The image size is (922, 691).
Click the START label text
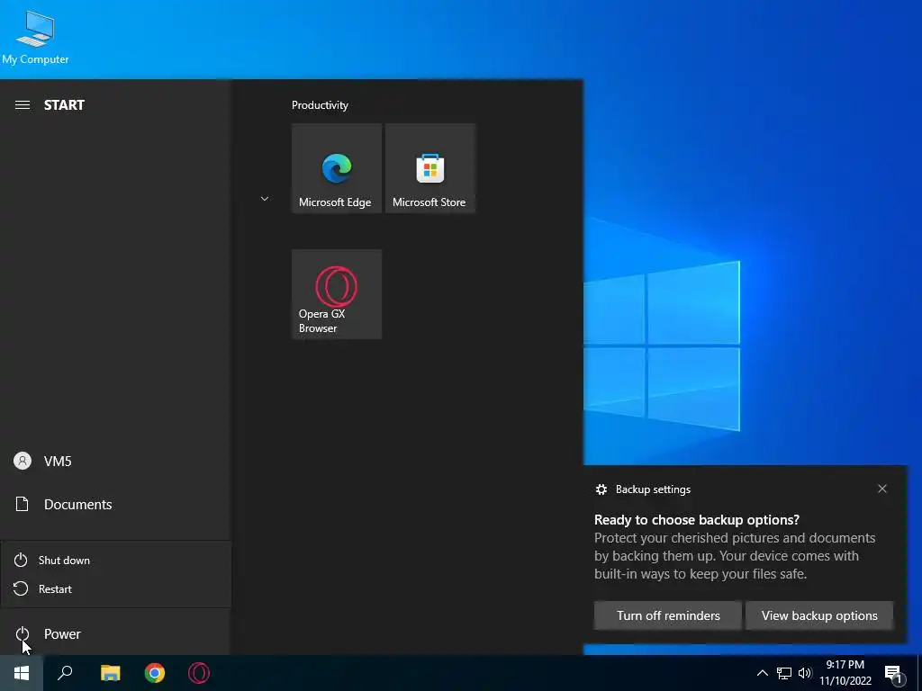[64, 105]
